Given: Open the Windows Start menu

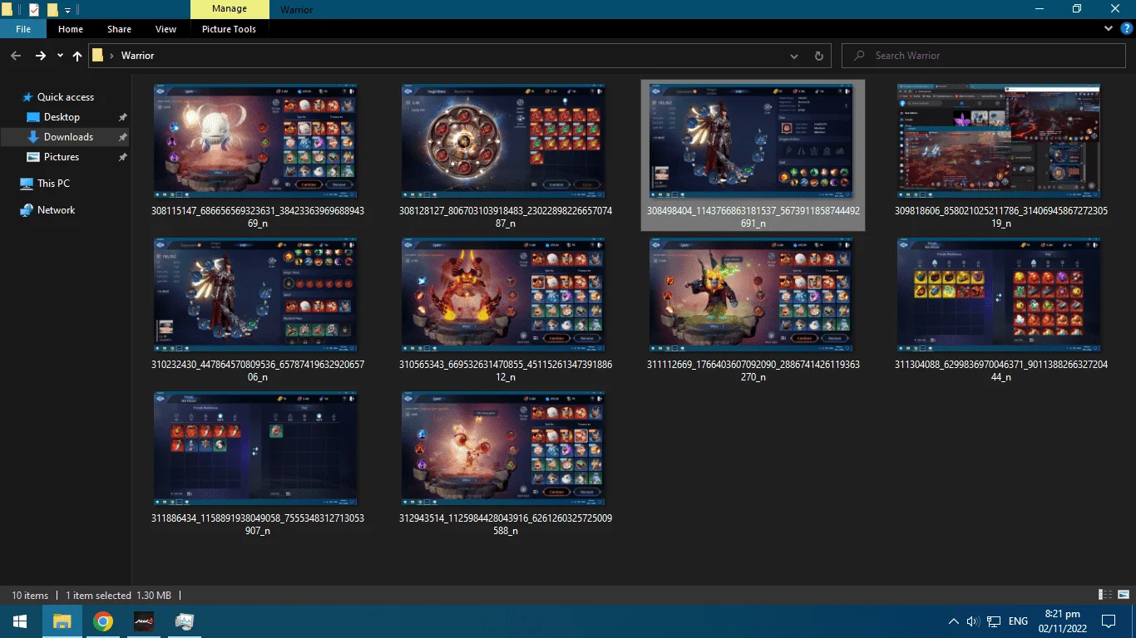Looking at the screenshot, I should click(20, 621).
